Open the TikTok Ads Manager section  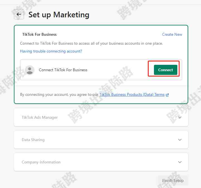pos(101,117)
